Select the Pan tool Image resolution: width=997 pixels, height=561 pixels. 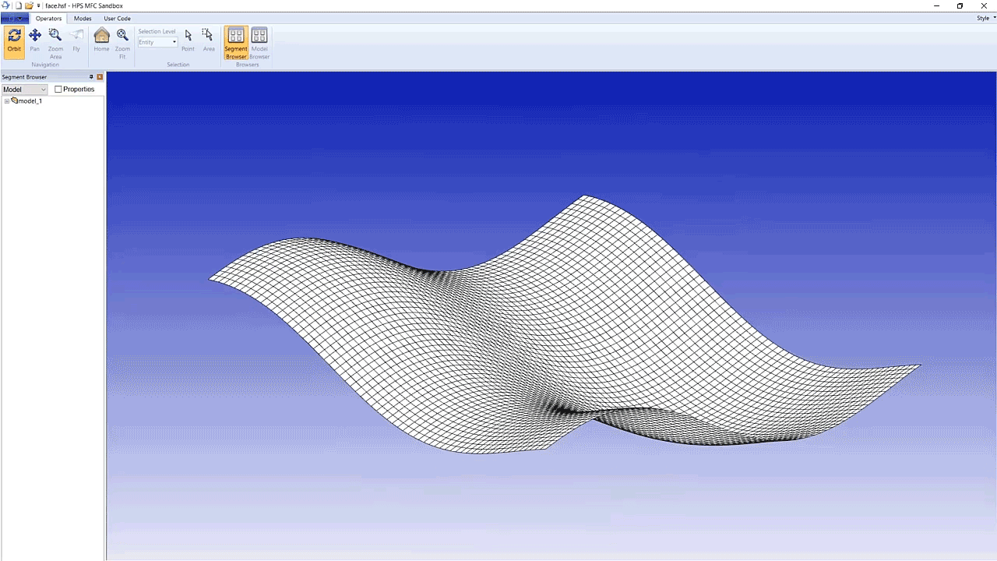tap(35, 41)
